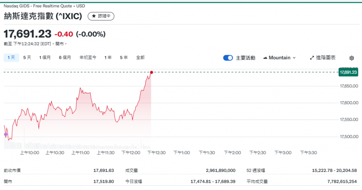Select the 1天 time range
The width and height of the screenshot is (362, 190).
coord(11,57)
